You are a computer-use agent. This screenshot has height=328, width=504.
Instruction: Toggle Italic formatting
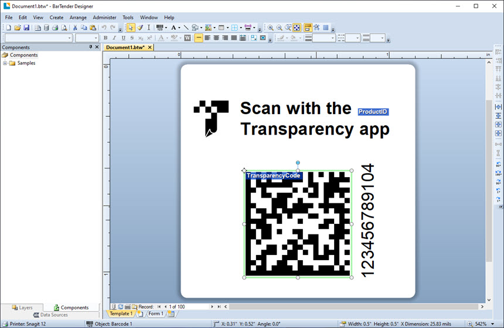114,38
